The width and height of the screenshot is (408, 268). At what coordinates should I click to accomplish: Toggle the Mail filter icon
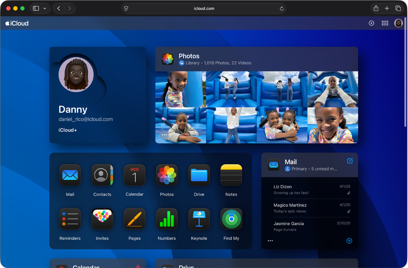[x=349, y=241]
